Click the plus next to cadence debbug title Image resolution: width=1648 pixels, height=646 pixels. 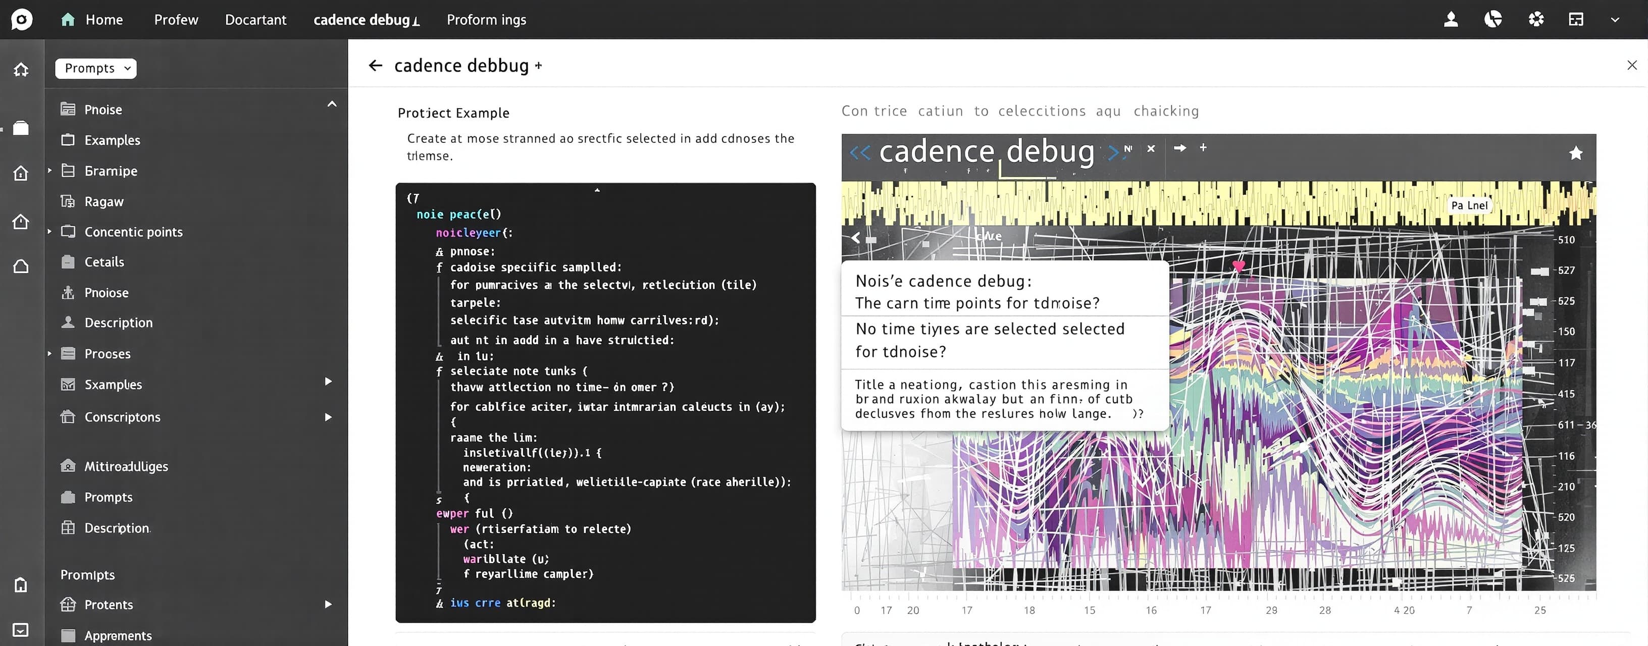[x=538, y=65]
